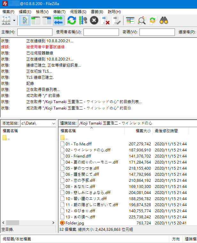Toggle synchronized browsing icon

(153, 20)
